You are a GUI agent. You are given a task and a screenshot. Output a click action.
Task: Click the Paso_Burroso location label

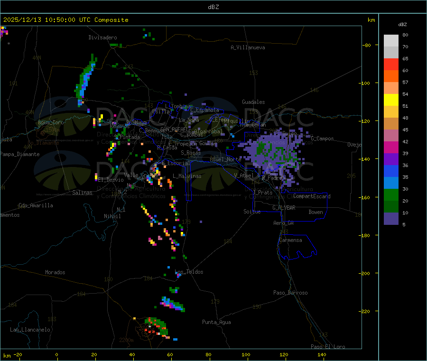pos(290,293)
